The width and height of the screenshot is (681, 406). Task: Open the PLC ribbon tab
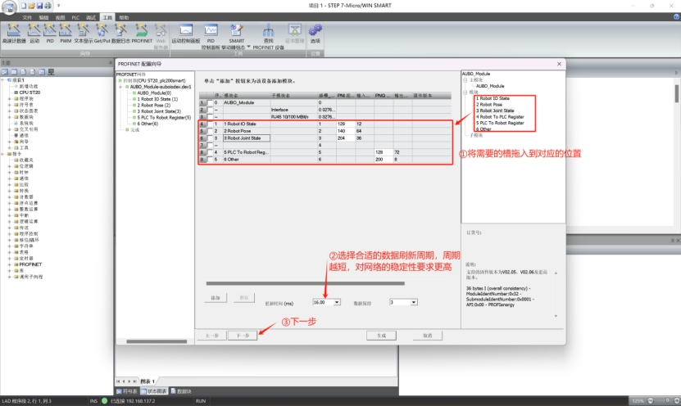pyautogui.click(x=75, y=16)
